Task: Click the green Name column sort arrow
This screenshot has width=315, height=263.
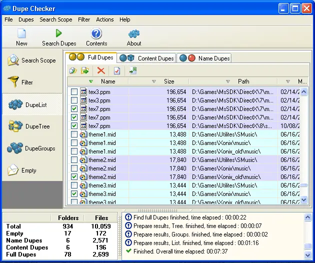Action: tap(90, 81)
